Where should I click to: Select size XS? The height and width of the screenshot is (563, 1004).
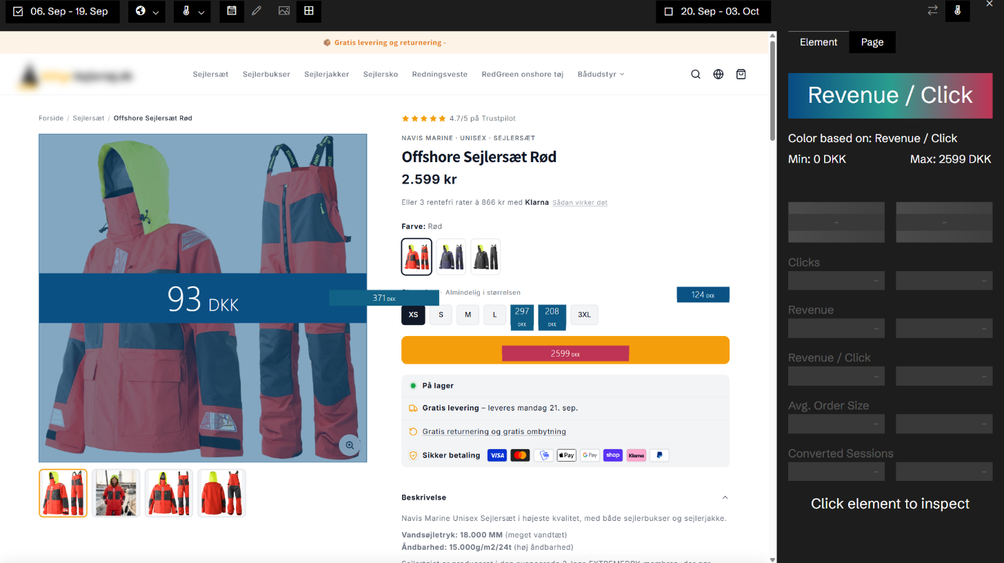point(413,315)
